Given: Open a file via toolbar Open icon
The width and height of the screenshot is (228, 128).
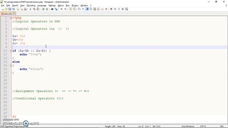Looking at the screenshot, I should (x=6, y=9).
